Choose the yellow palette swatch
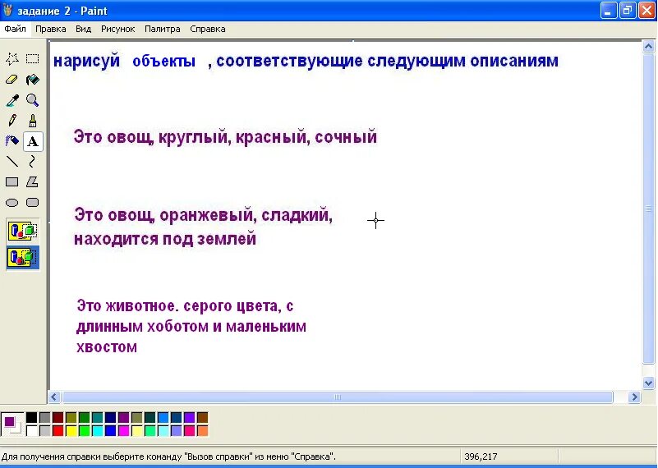Viewport: 658px width, 468px height. (71, 431)
